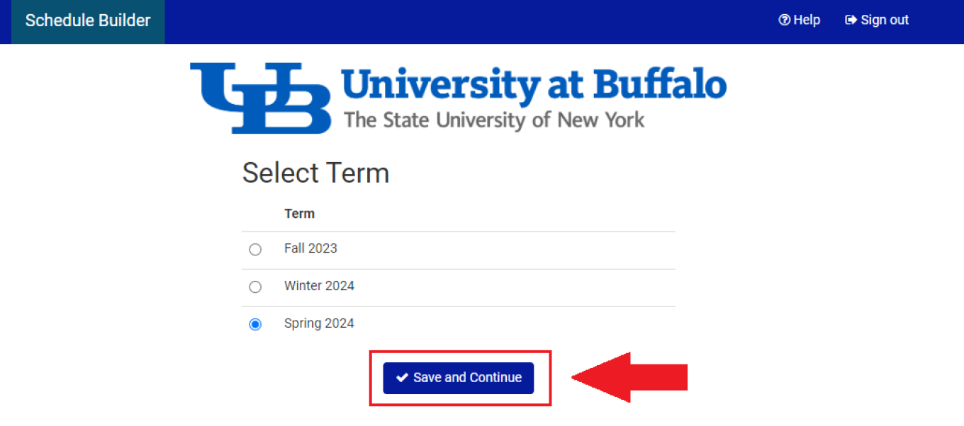
Task: Click the Term column header
Action: (300, 213)
